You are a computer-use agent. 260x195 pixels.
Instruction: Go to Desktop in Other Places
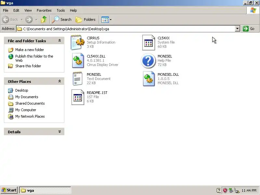(22, 90)
